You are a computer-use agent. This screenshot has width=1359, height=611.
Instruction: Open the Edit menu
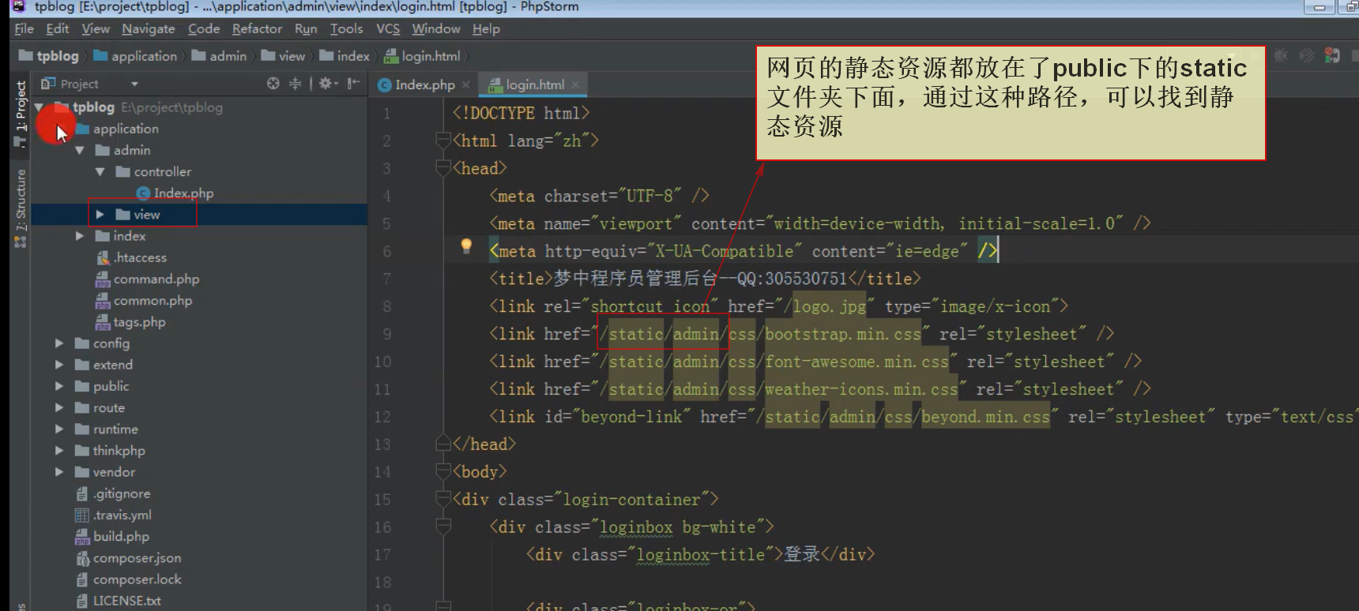[x=57, y=28]
